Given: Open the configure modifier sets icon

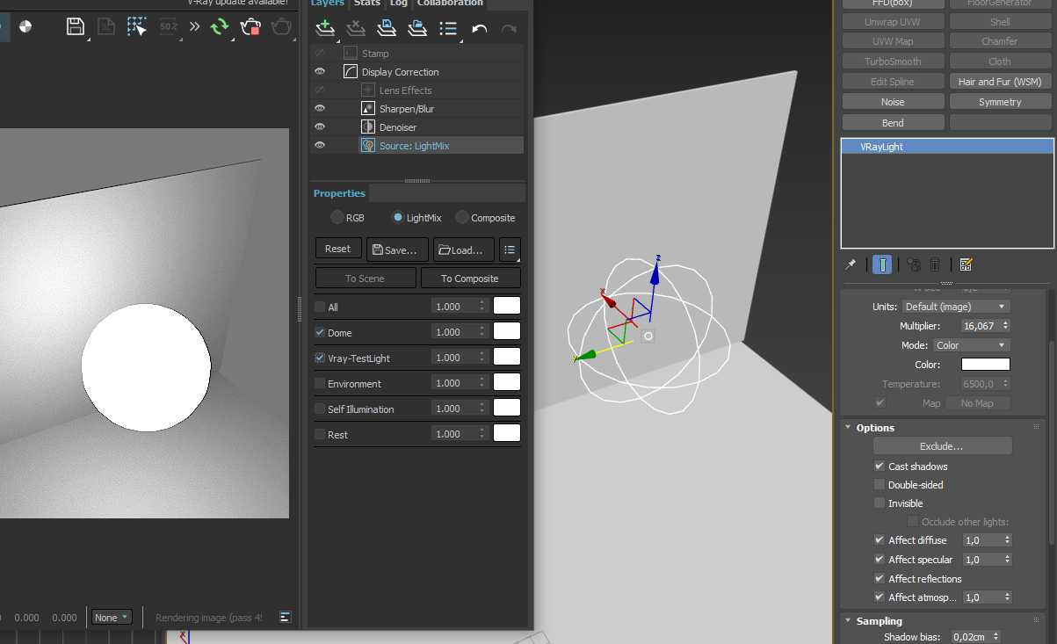Looking at the screenshot, I should click(966, 264).
